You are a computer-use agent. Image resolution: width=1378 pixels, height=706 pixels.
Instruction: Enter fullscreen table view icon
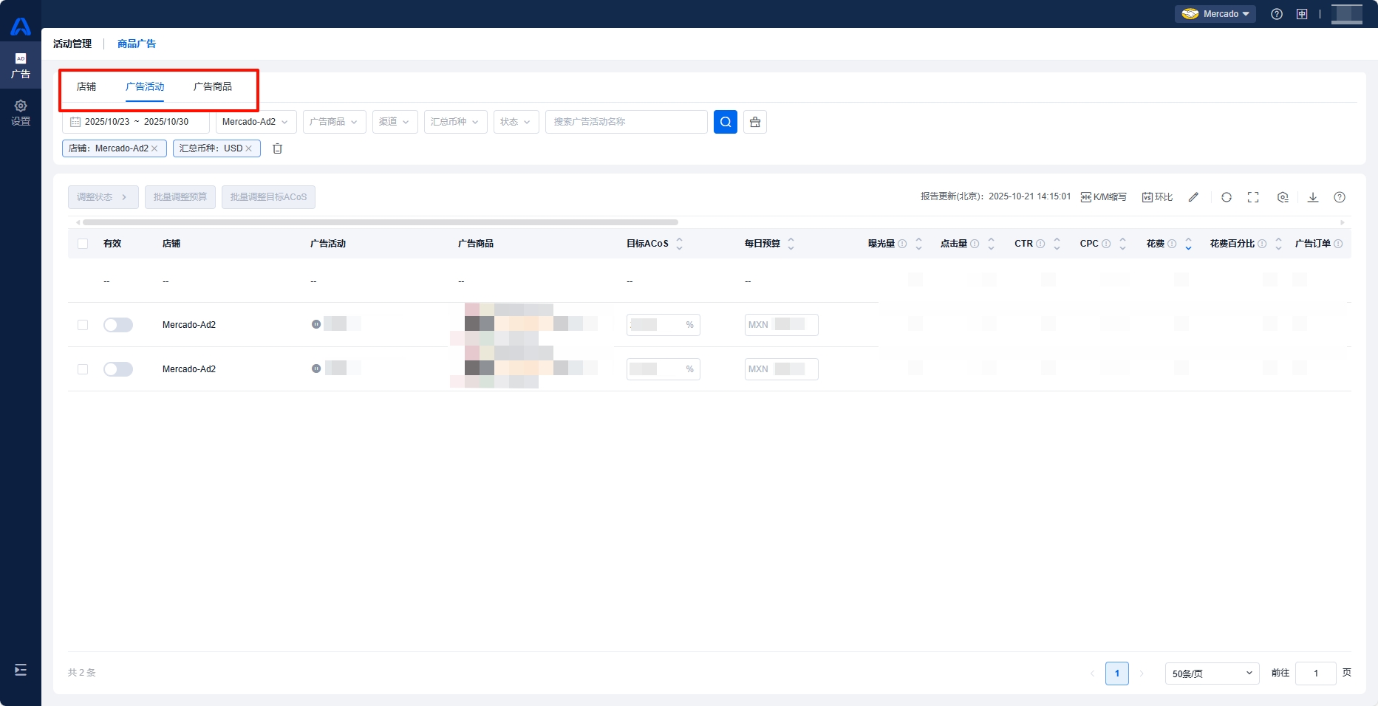1252,197
